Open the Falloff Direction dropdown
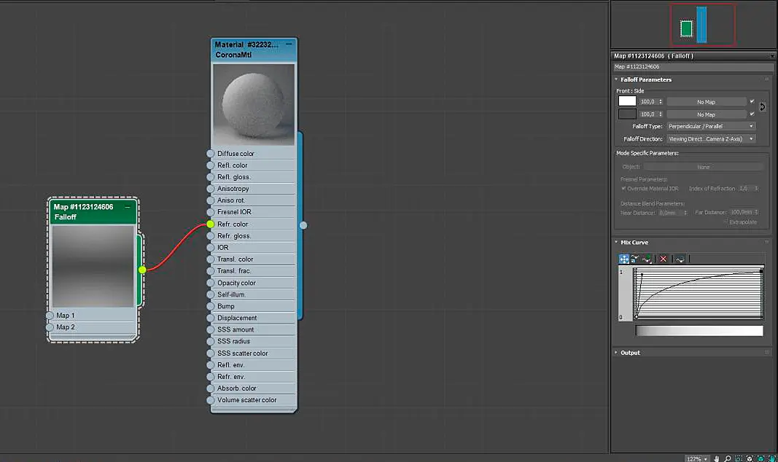This screenshot has height=462, width=778. [x=711, y=138]
